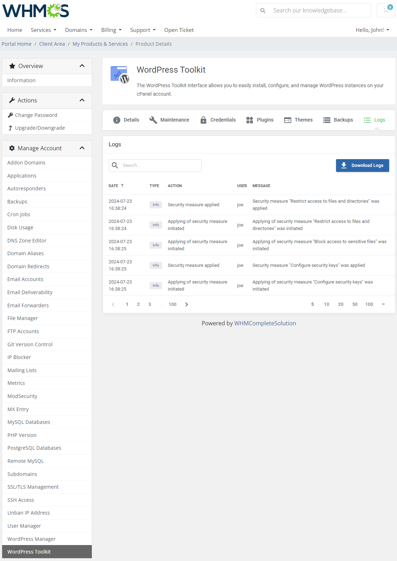Viewport: 397px width, 561px height.
Task: Select WordPress Toolkit in the sidebar
Action: pyautogui.click(x=47, y=552)
